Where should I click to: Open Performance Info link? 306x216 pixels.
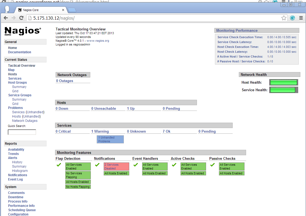pos(21,206)
